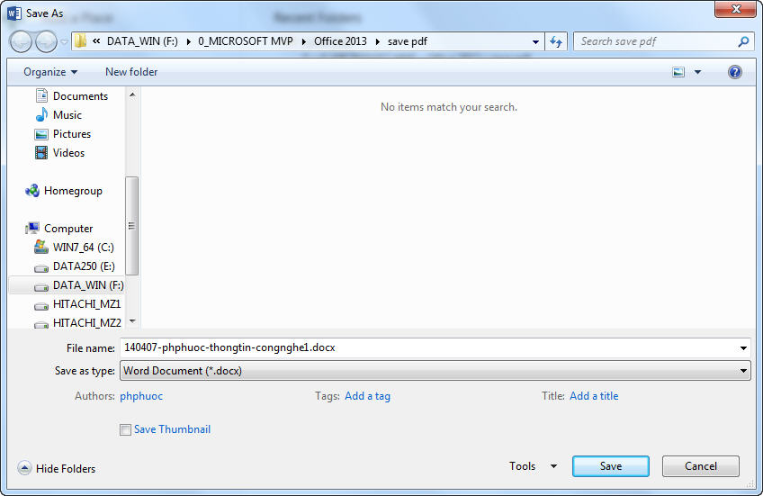Click the Music library icon

[x=41, y=115]
